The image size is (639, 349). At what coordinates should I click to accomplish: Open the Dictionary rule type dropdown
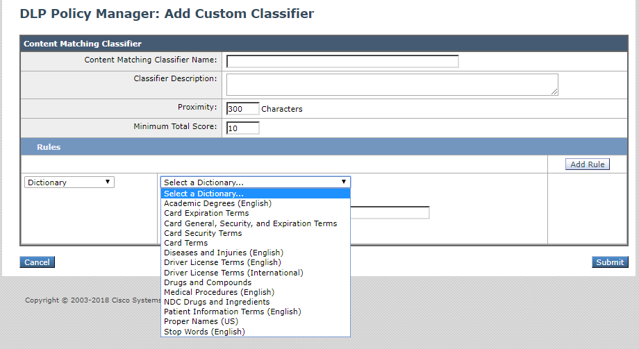(69, 182)
